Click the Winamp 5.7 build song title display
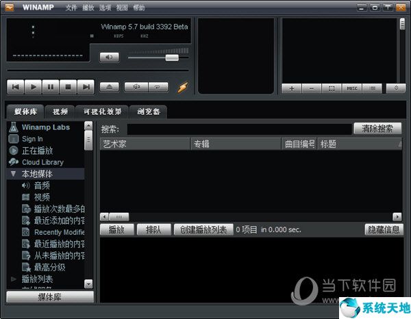411x319 pixels. click(x=145, y=27)
